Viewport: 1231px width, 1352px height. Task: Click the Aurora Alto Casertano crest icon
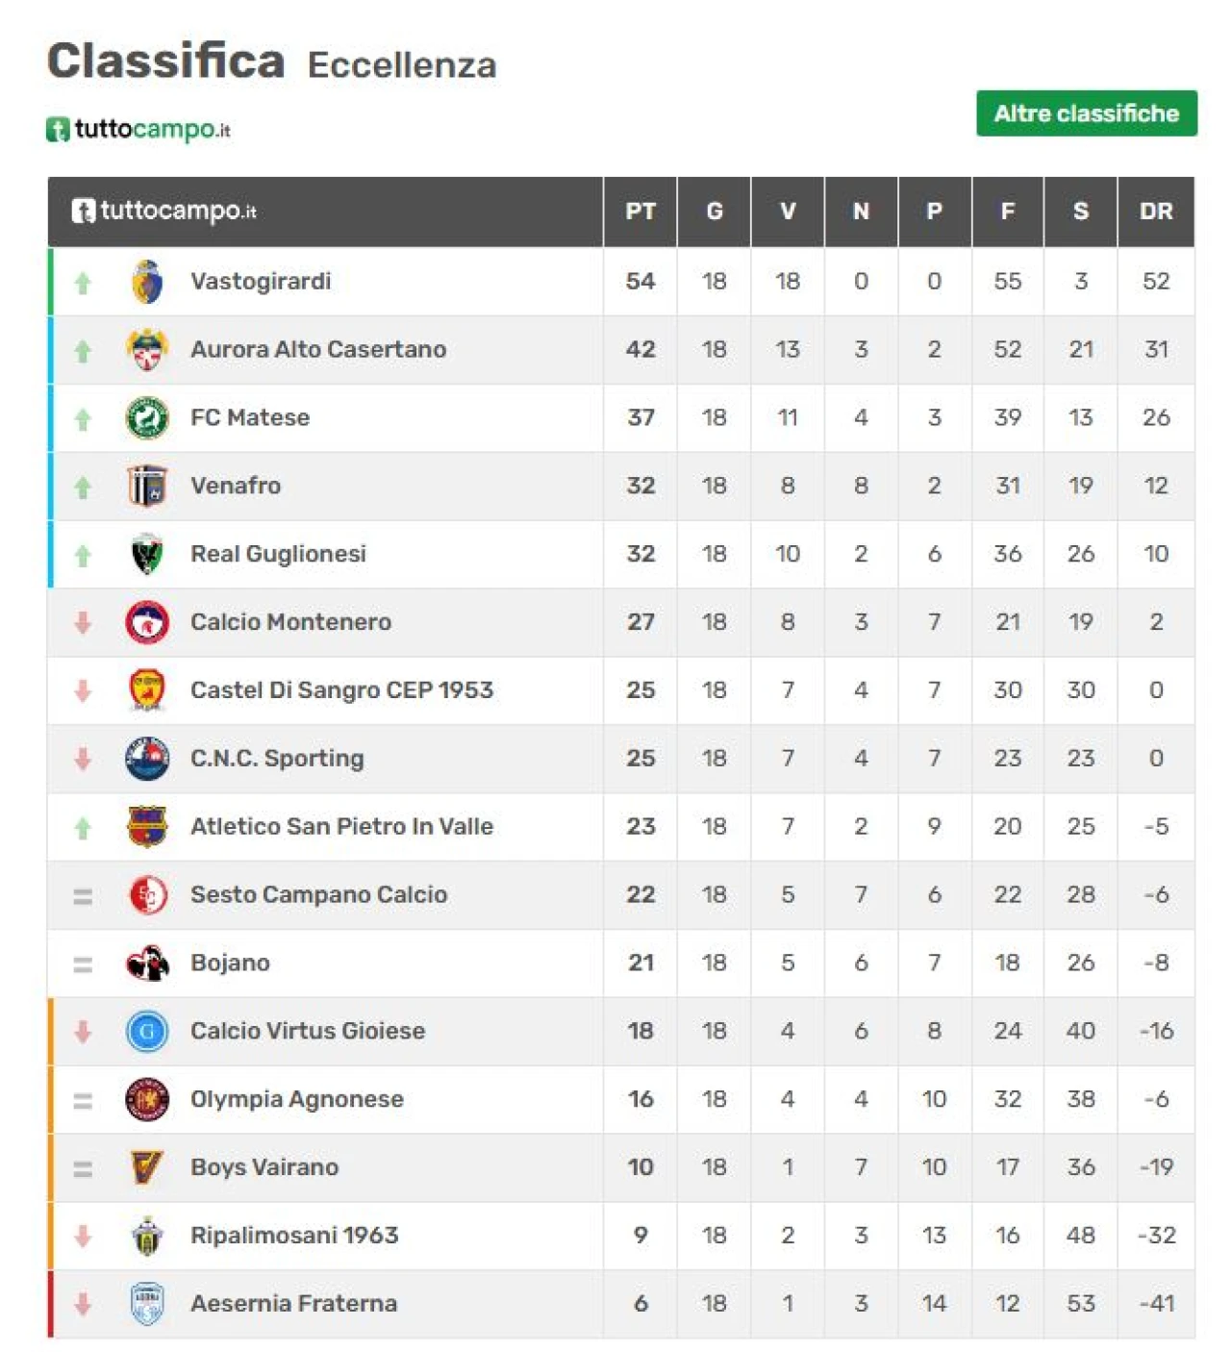tap(147, 350)
